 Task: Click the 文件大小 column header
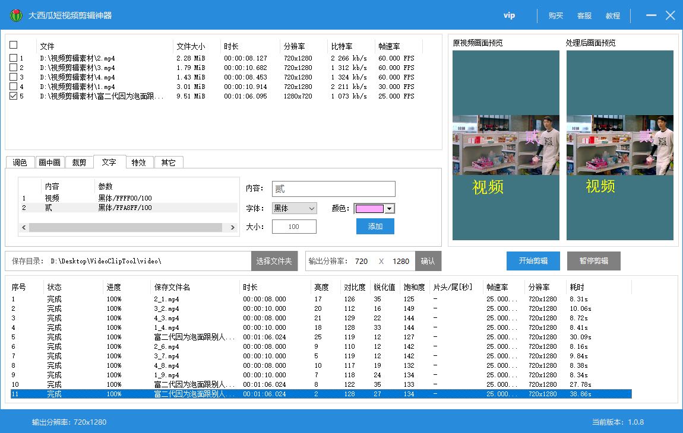point(191,46)
